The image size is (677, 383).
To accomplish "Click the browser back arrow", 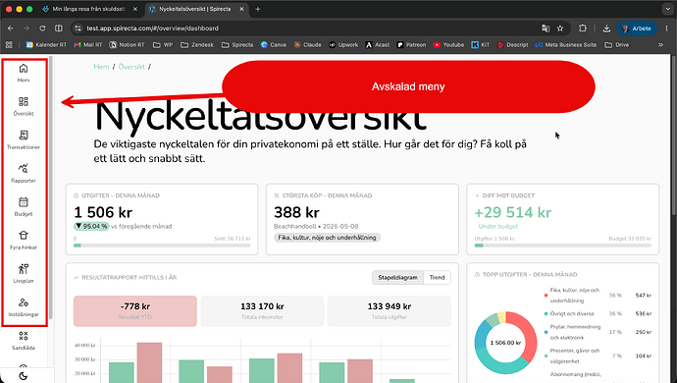I will click(x=11, y=28).
